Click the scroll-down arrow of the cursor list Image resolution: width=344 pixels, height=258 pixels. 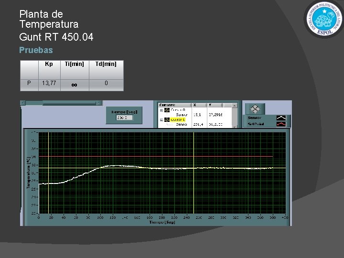pyautogui.click(x=234, y=127)
